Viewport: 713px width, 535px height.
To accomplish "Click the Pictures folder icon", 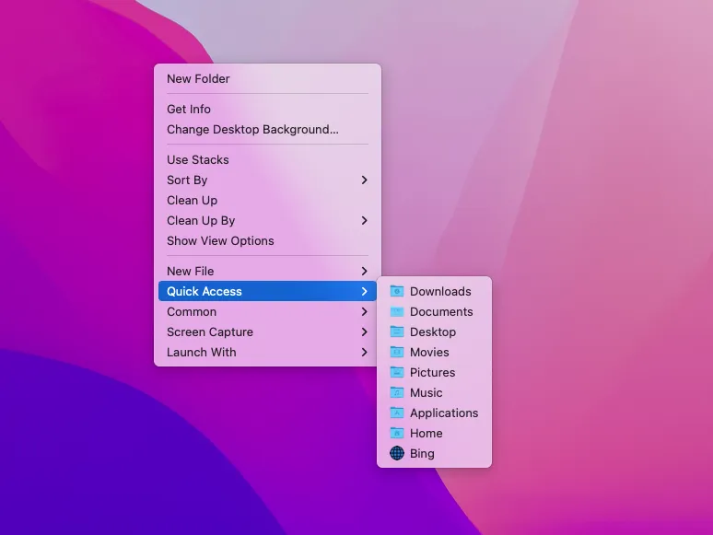I will (x=397, y=372).
